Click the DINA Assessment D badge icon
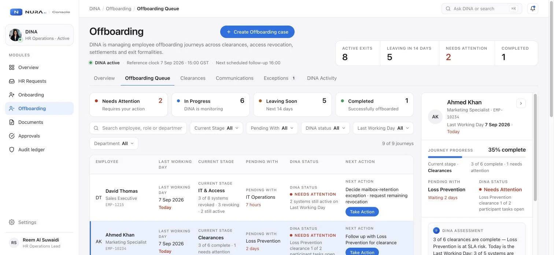 pyautogui.click(x=436, y=231)
